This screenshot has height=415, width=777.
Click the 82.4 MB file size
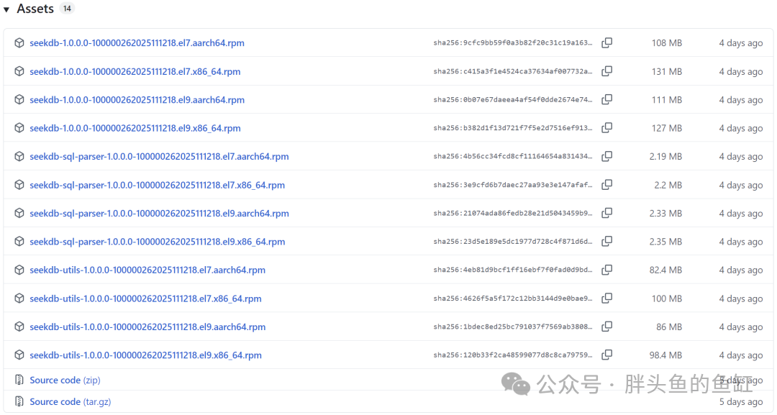click(665, 270)
